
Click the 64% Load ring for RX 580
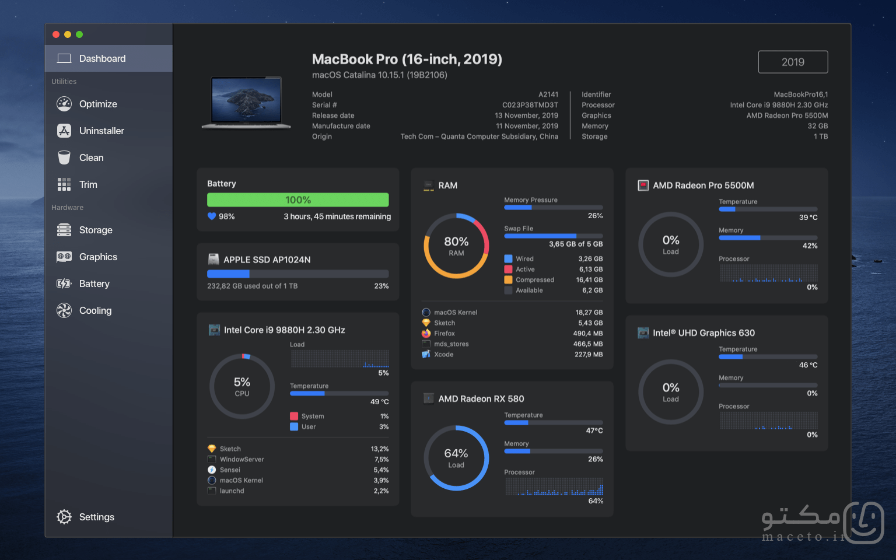[456, 458]
